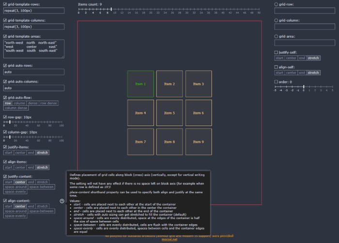Set justify-content to end

pos(31,182)
